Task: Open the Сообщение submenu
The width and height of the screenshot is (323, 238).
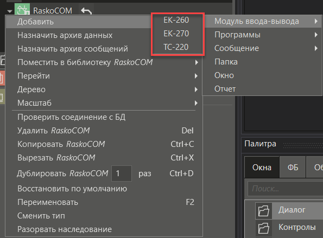Action: pos(263,48)
